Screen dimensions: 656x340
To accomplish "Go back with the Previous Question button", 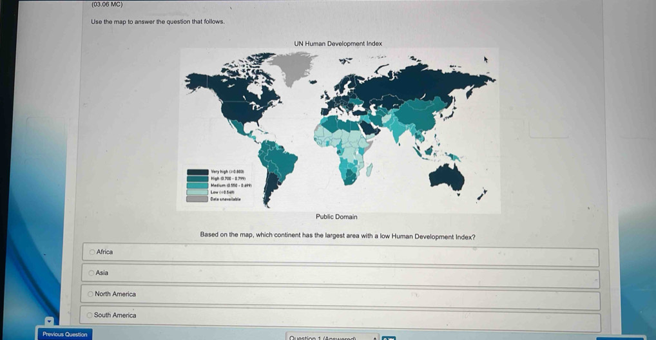I will coord(65,334).
